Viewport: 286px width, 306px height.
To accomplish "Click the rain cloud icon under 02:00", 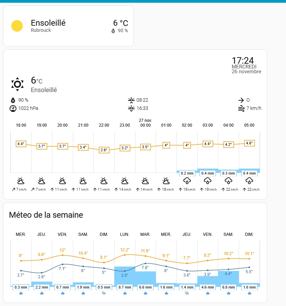I will pos(187,181).
